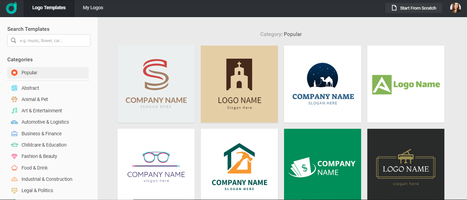Click the Business & Finance briefcase icon
The width and height of the screenshot is (467, 200).
click(x=14, y=134)
